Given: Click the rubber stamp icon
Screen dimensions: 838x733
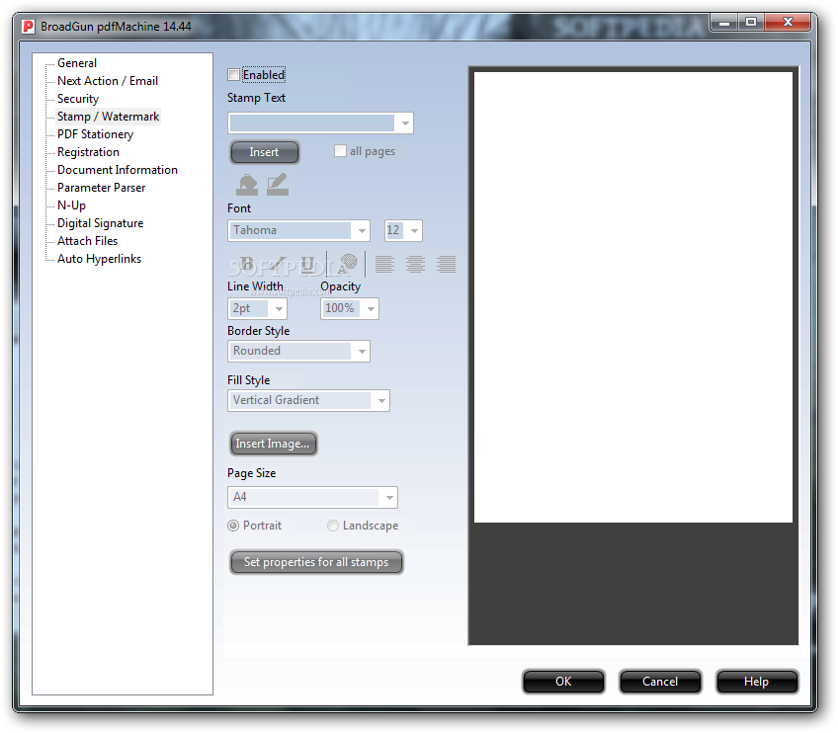Looking at the screenshot, I should [x=247, y=185].
